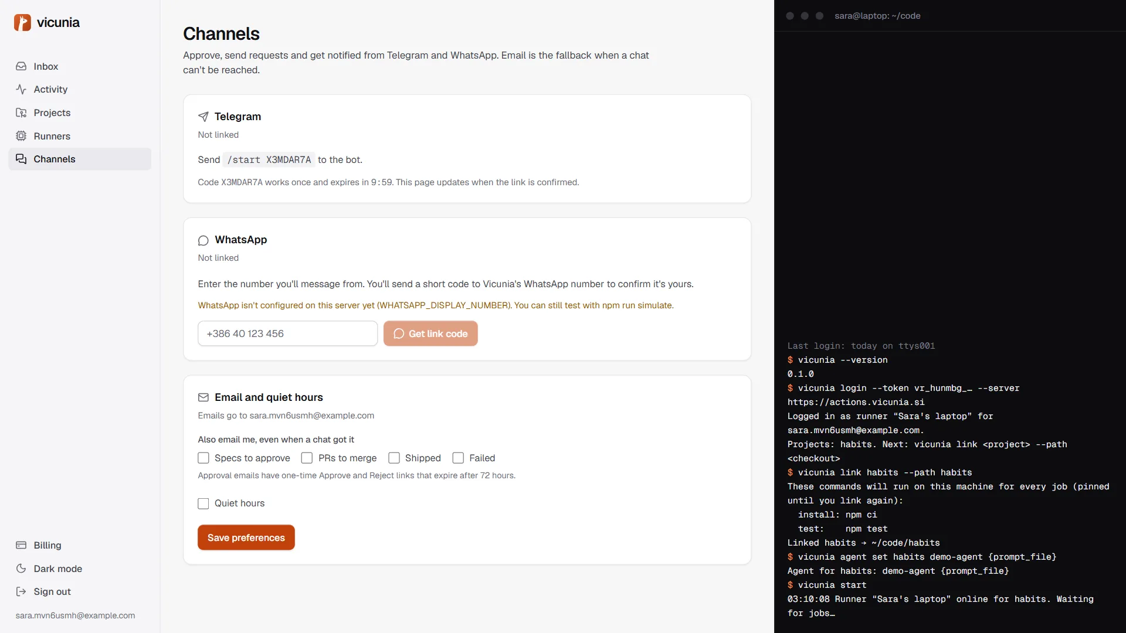The height and width of the screenshot is (633, 1126).
Task: Check PRs to merge option
Action: click(x=307, y=458)
